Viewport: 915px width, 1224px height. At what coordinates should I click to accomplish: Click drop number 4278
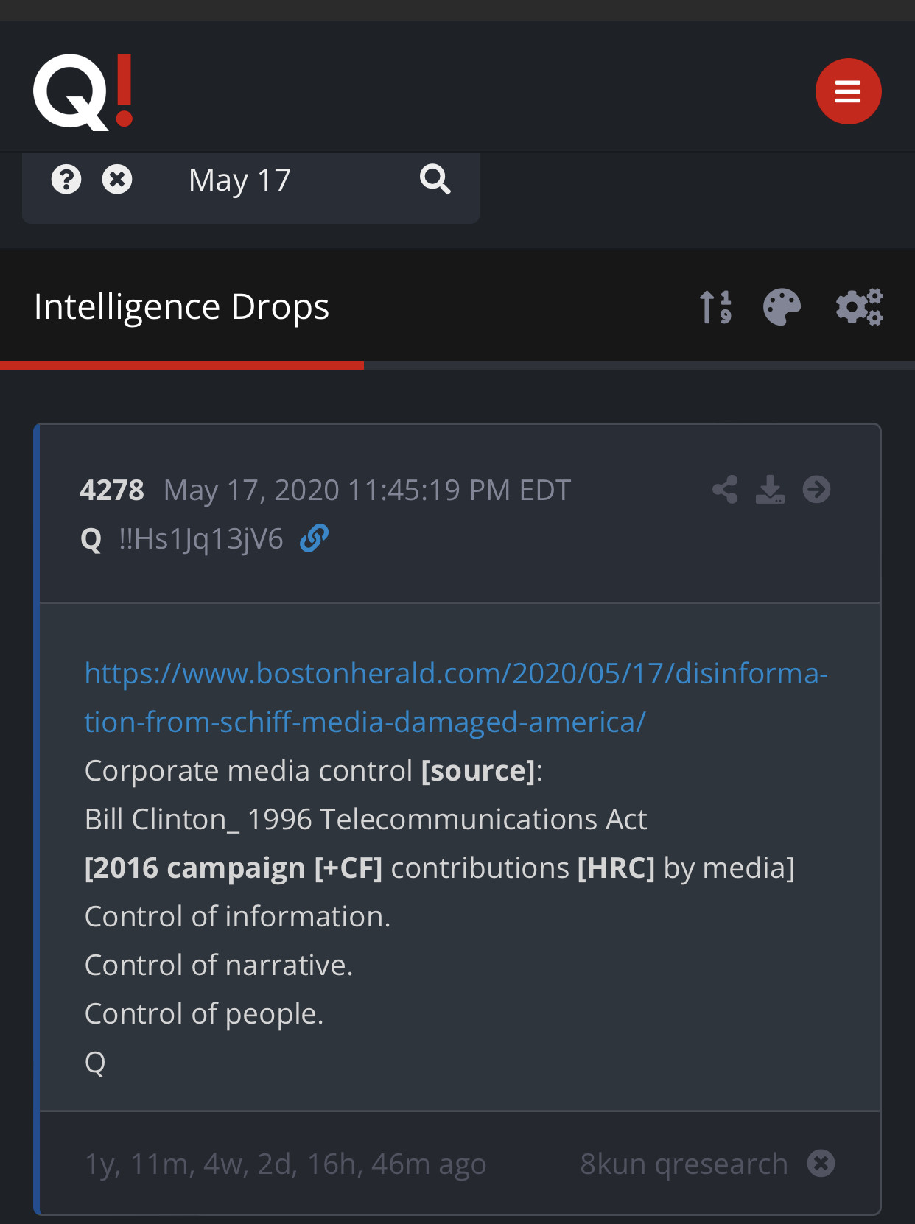click(x=112, y=490)
